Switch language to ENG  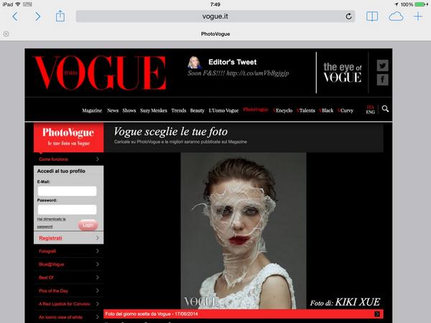(x=370, y=112)
